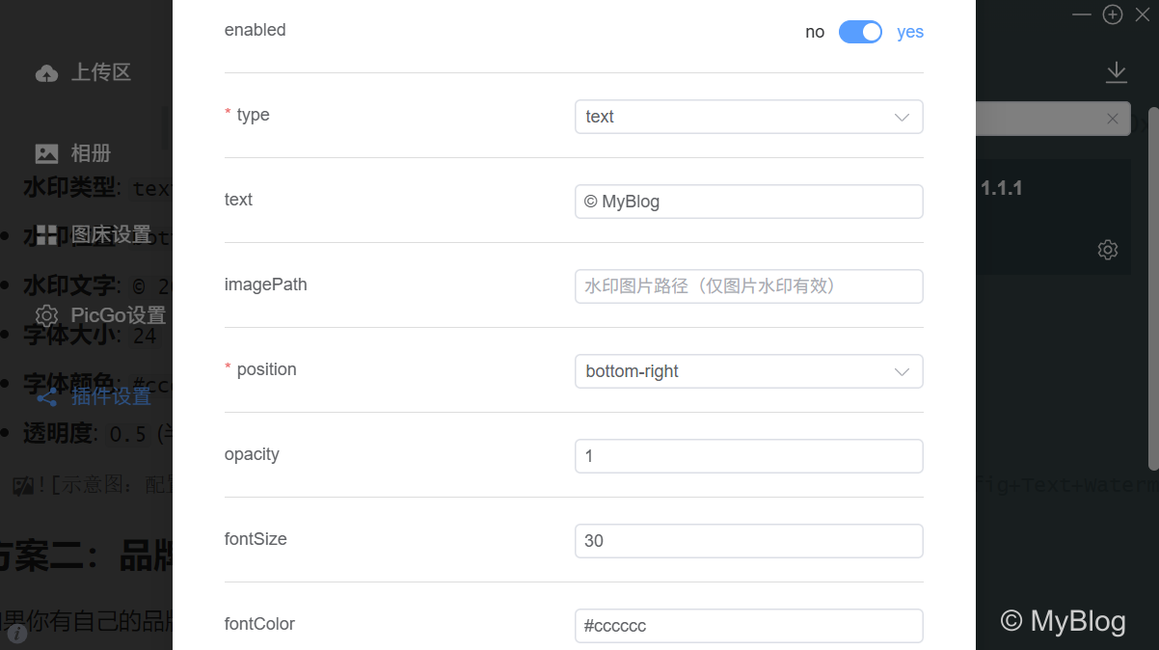Clear the plugin search box
1159x650 pixels.
click(1112, 119)
